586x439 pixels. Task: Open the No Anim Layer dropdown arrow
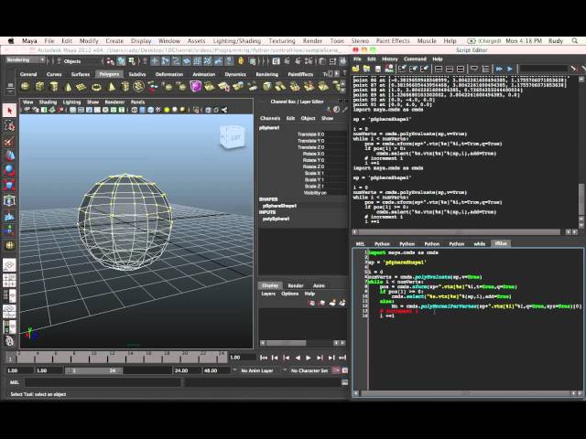point(234,370)
